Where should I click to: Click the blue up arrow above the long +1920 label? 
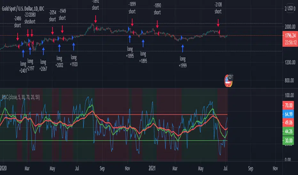[x=74, y=47]
